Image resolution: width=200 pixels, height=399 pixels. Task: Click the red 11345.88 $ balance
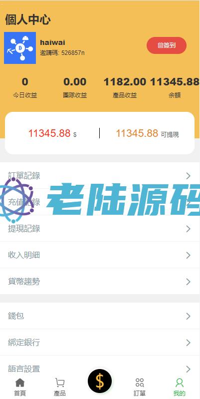pyautogui.click(x=52, y=133)
